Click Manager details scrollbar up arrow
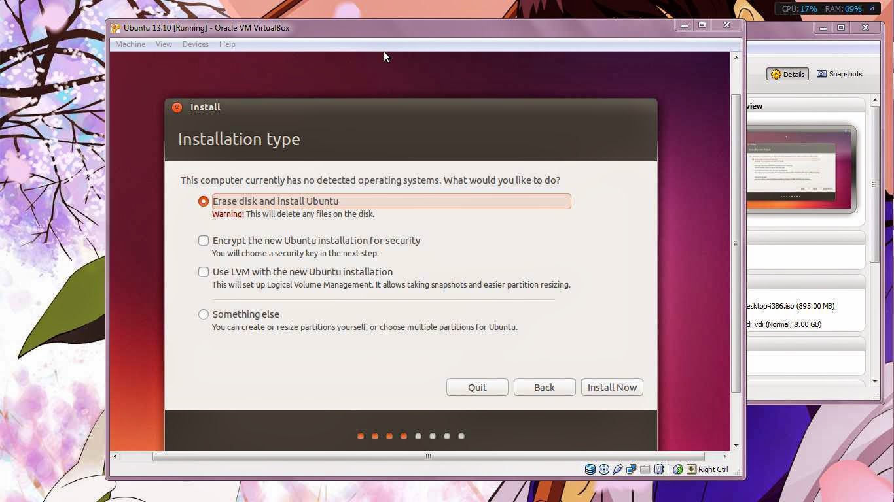 (875, 99)
